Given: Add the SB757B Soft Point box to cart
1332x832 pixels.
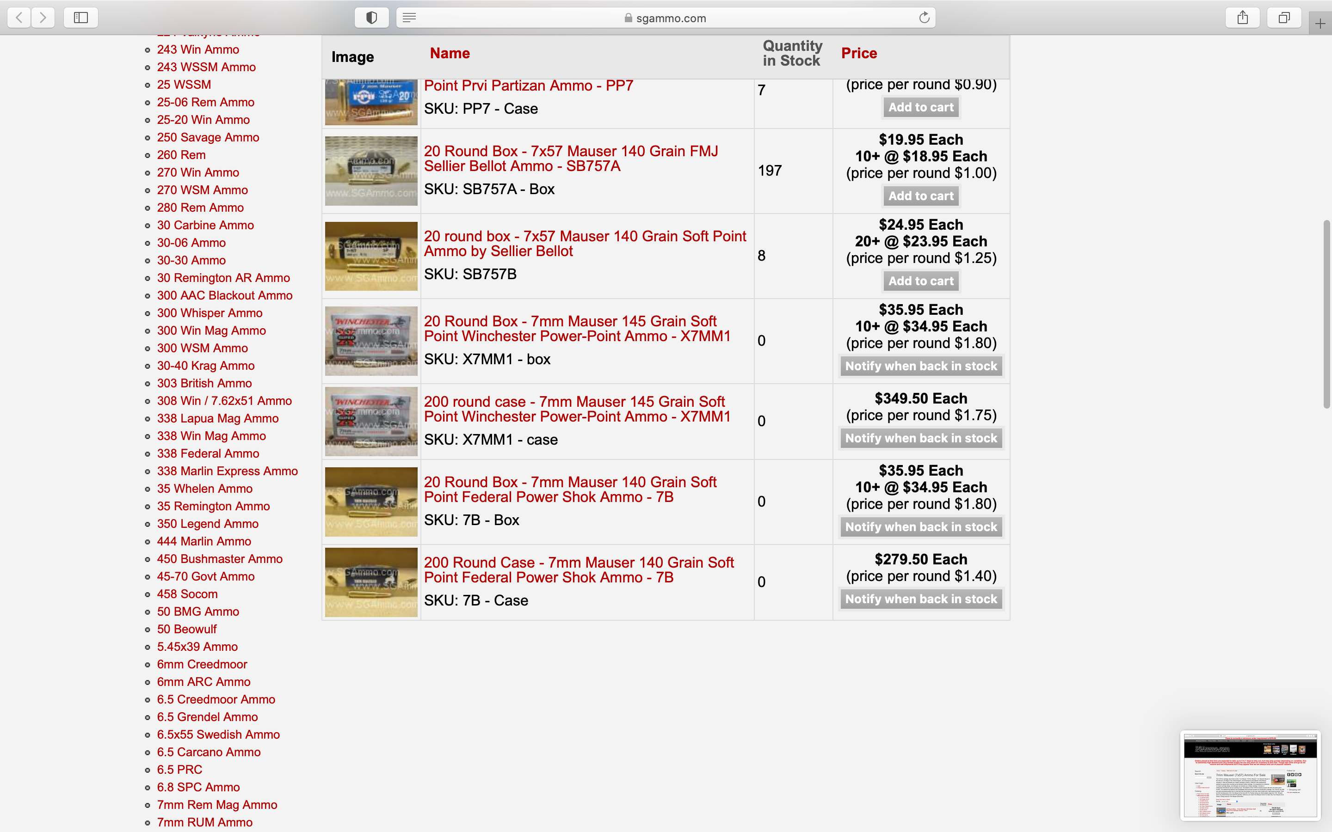Looking at the screenshot, I should tap(921, 281).
